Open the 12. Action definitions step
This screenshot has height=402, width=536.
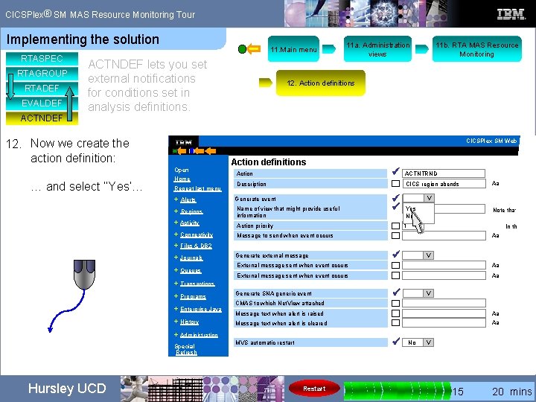[321, 83]
